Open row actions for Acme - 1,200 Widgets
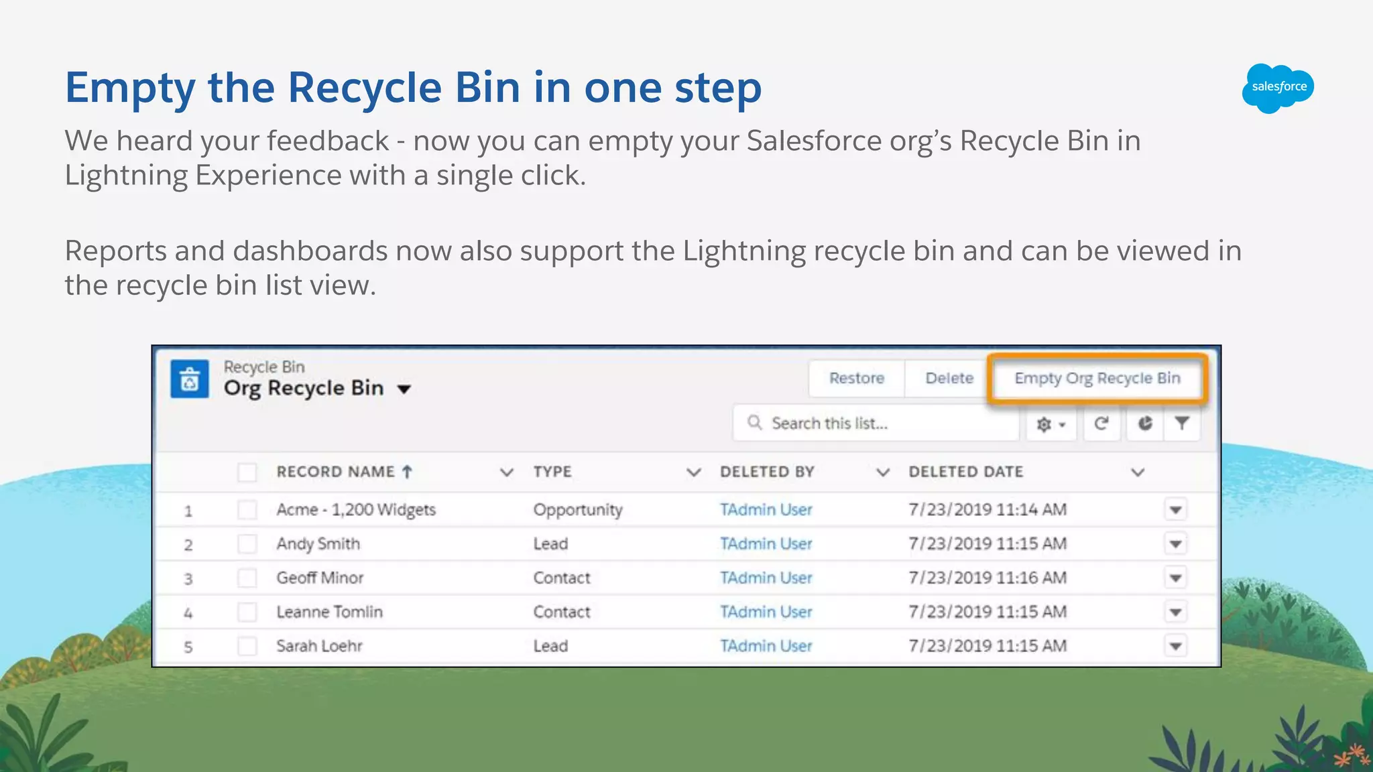The width and height of the screenshot is (1373, 772). tap(1175, 510)
